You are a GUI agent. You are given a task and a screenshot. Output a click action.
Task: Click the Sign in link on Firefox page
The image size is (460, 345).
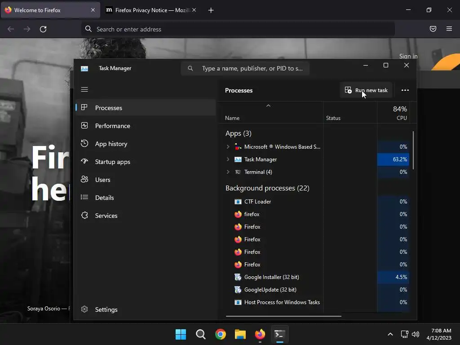(408, 56)
